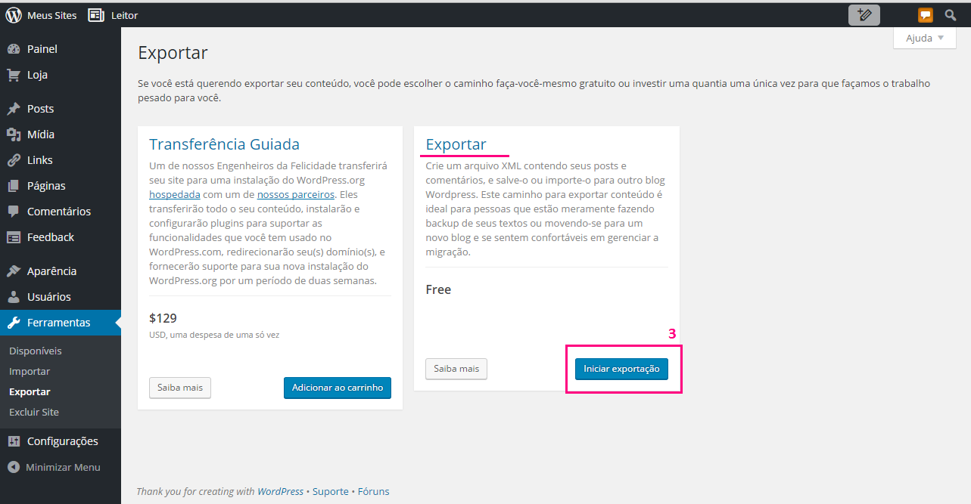Open the Links menu item
The height and width of the screenshot is (504, 971).
[x=61, y=160]
